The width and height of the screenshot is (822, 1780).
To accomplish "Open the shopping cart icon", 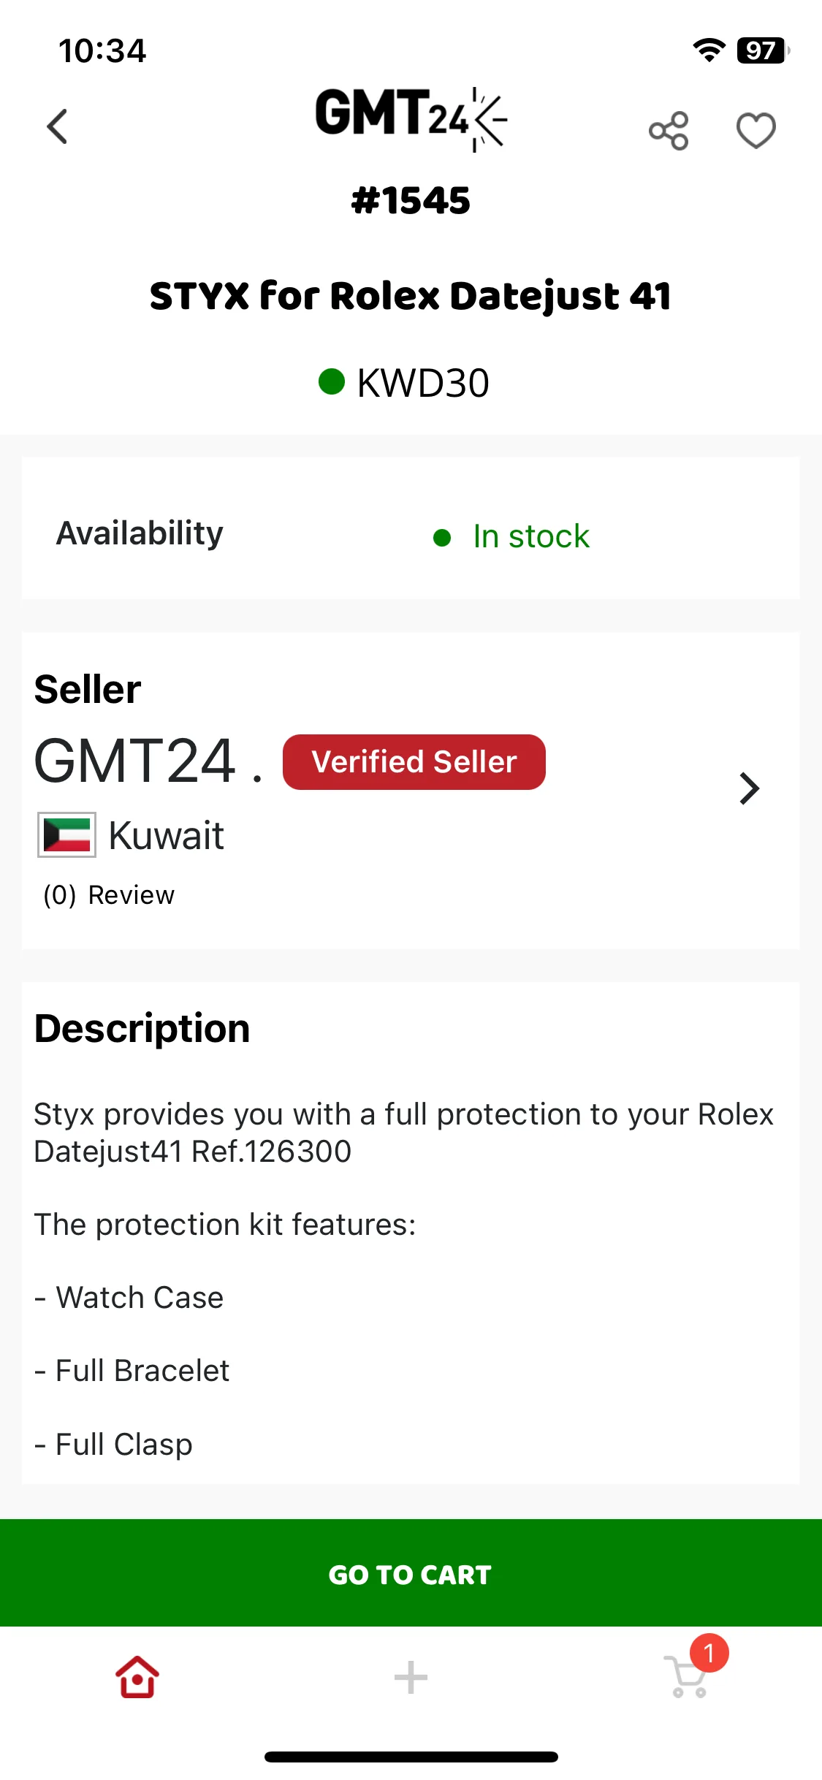I will (x=687, y=1676).
